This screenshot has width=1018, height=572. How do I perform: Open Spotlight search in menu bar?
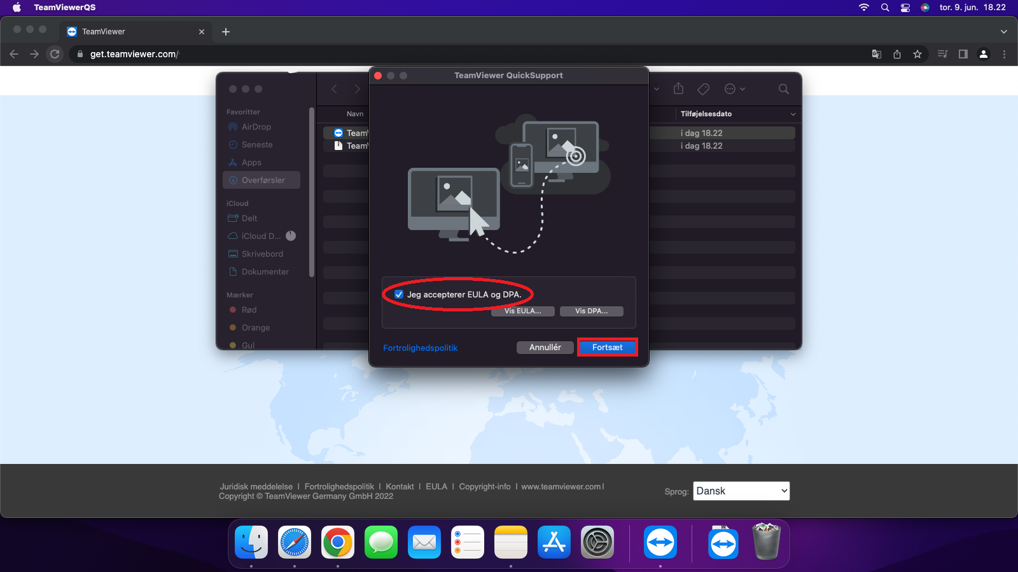pos(885,8)
